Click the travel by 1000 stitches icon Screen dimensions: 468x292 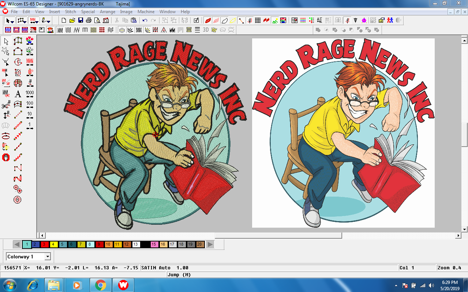[30, 94]
